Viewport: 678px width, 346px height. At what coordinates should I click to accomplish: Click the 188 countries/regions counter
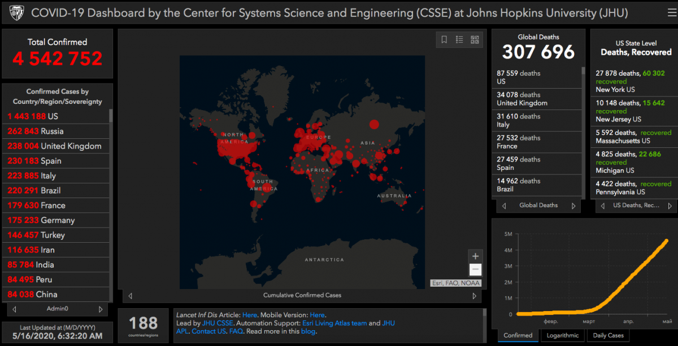tap(144, 323)
